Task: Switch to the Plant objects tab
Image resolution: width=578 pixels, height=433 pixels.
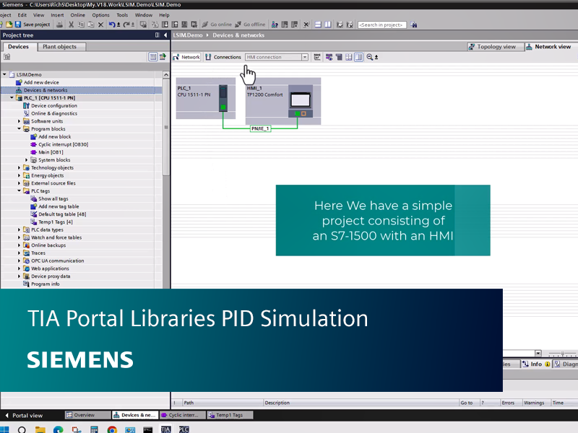Action: (x=59, y=46)
